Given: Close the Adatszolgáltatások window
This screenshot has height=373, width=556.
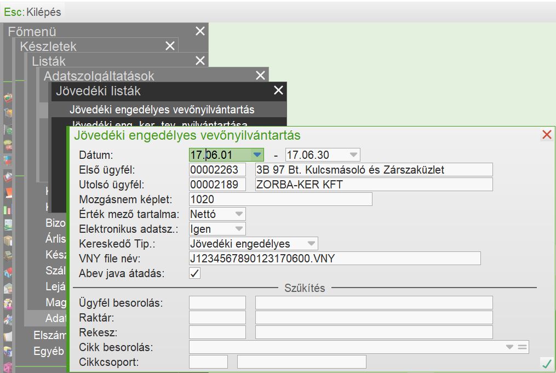Looking at the screenshot, I should tap(260, 76).
